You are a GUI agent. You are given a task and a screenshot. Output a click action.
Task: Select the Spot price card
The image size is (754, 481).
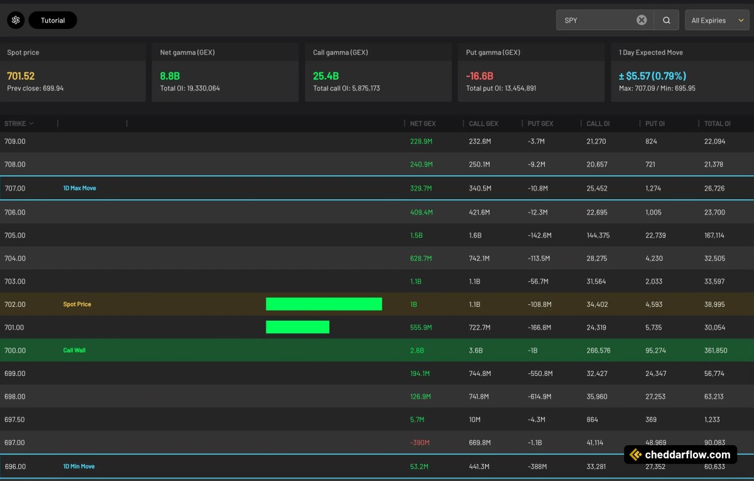(x=73, y=72)
